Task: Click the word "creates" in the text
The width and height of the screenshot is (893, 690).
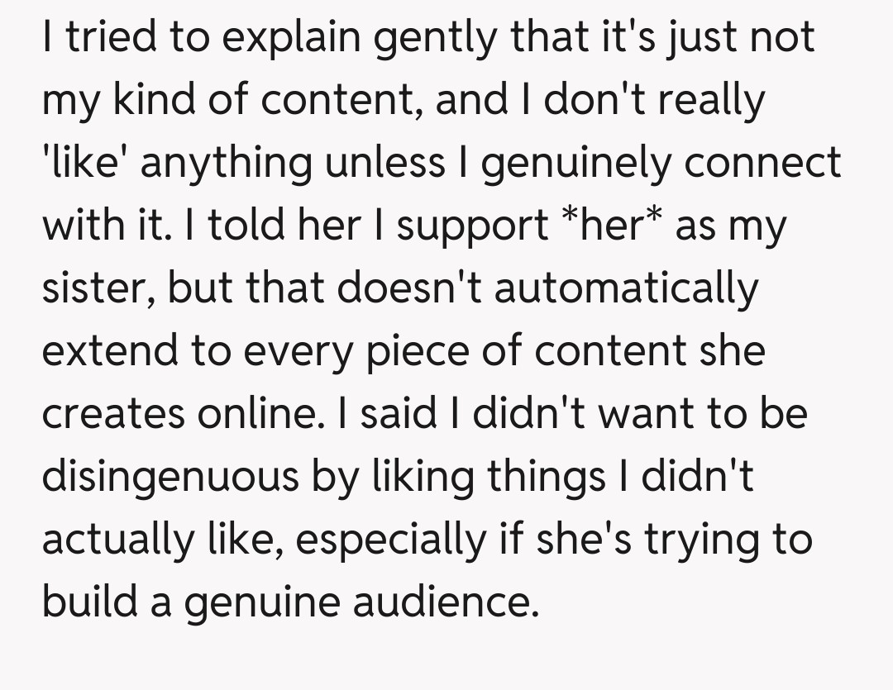Action: tap(112, 413)
